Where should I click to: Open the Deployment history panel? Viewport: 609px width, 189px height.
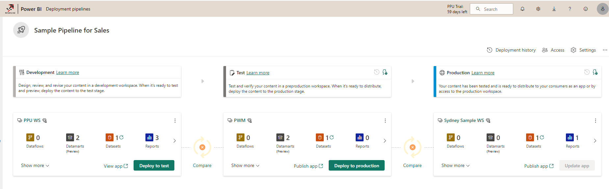511,50
